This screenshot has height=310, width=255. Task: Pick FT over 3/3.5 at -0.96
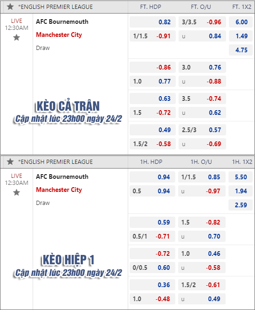click(202, 22)
